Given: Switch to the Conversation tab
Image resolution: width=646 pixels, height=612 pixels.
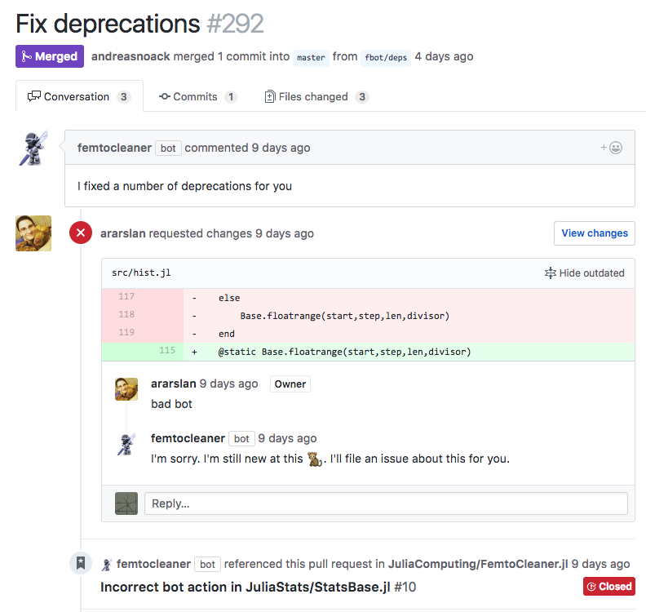Looking at the screenshot, I should tap(79, 96).
